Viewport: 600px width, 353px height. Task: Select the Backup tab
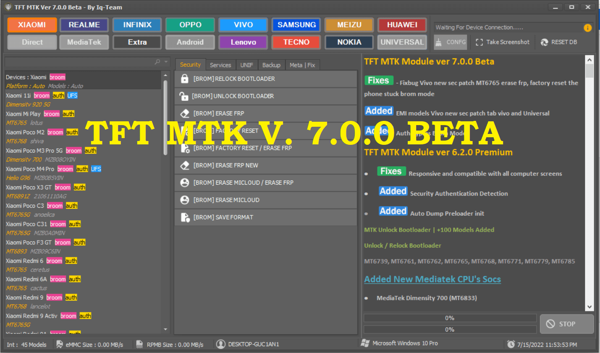[271, 65]
